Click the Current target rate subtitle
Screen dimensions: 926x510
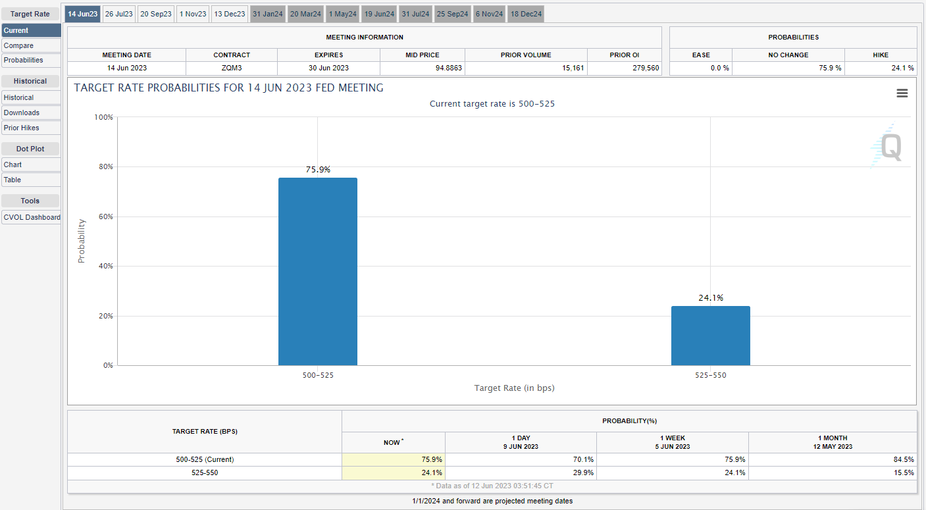point(492,104)
